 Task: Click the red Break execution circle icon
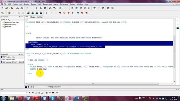tap(60, 13)
